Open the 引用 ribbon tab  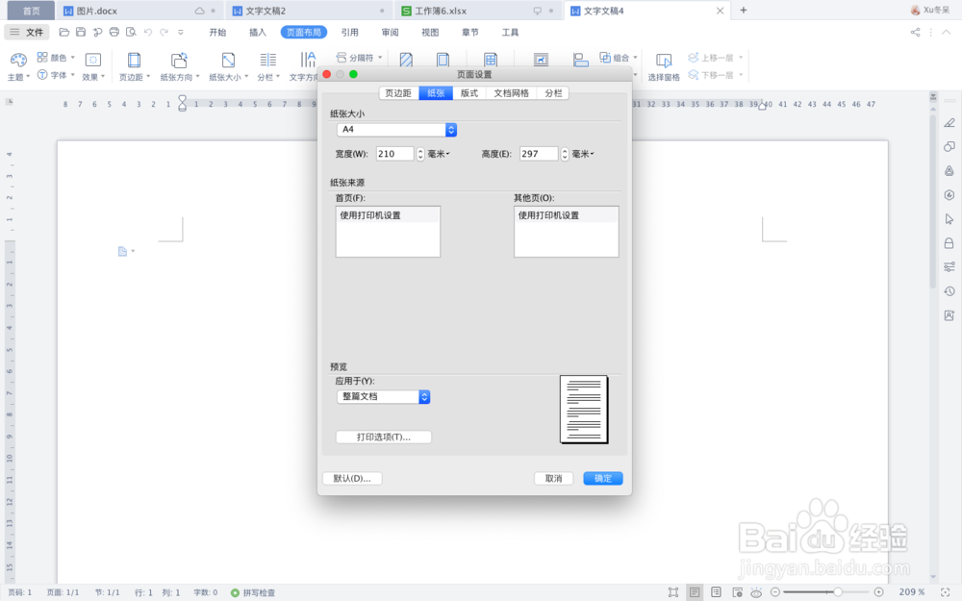[x=350, y=31]
